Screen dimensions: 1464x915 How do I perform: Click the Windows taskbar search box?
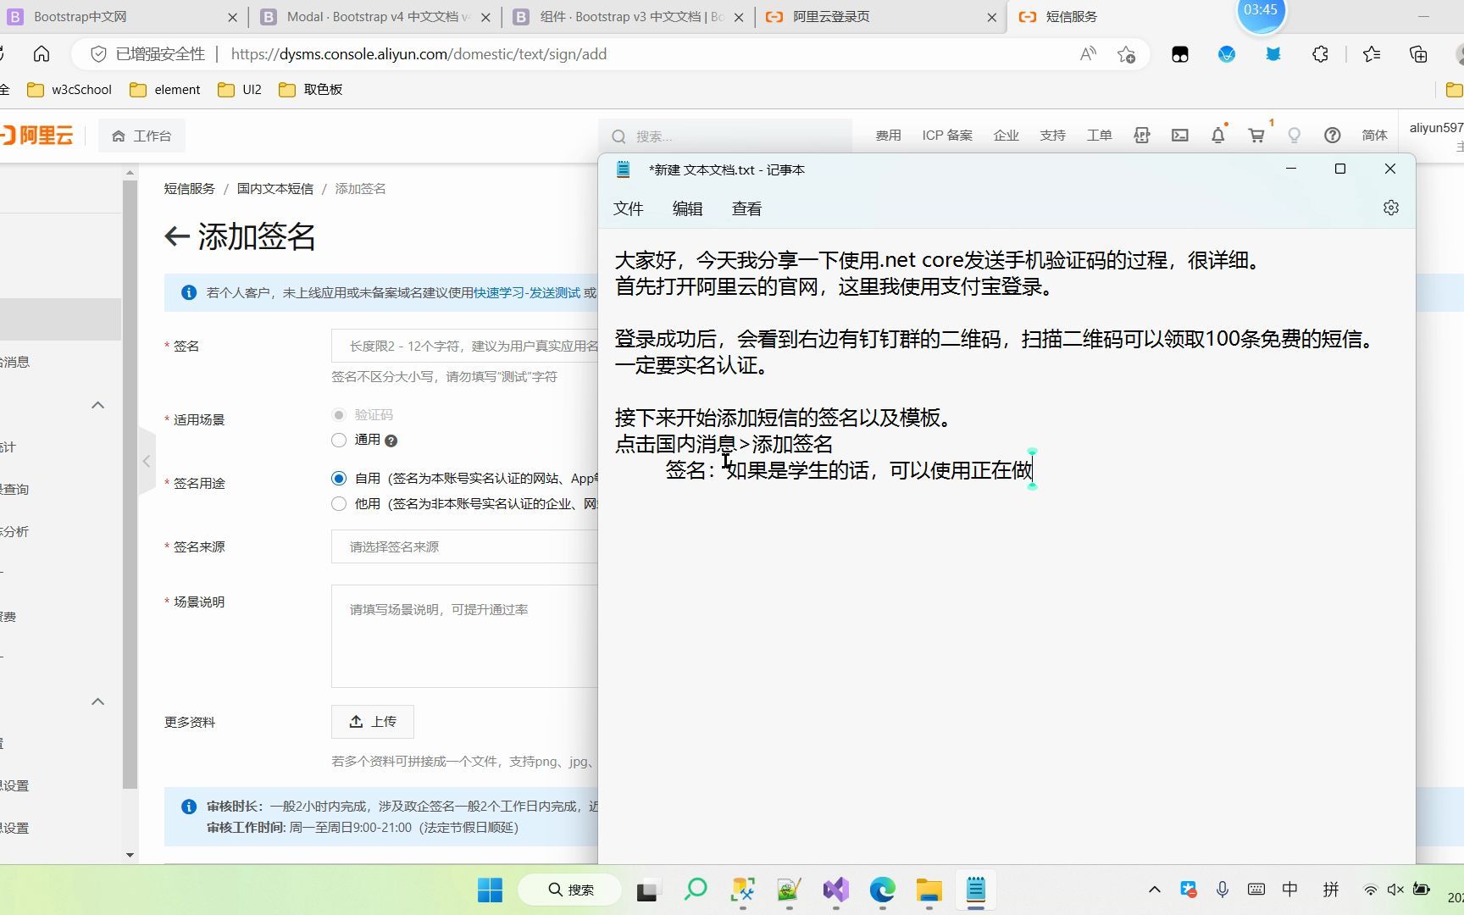(x=569, y=890)
